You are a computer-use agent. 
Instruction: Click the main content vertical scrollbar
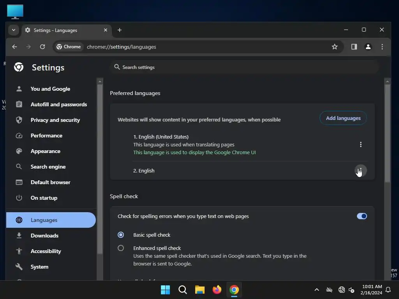click(x=387, y=133)
